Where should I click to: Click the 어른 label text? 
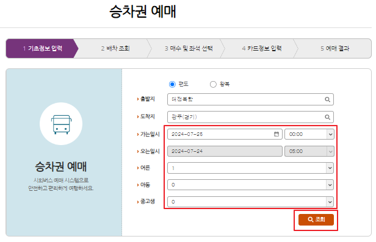tap(145, 168)
